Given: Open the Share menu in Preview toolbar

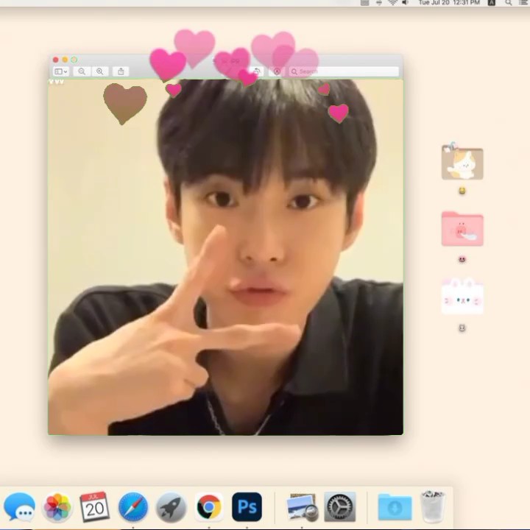Looking at the screenshot, I should [x=121, y=71].
